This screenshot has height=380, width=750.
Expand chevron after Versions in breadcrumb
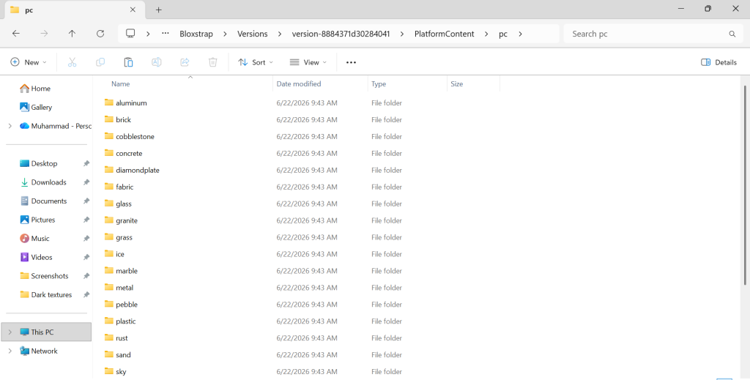pos(280,34)
